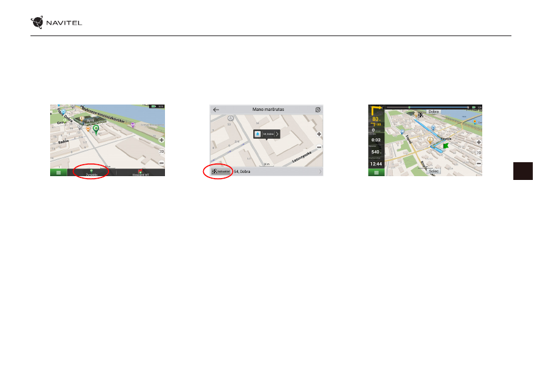Toggle 2D view on the navigation map
The width and height of the screenshot is (533, 377).
point(478,152)
